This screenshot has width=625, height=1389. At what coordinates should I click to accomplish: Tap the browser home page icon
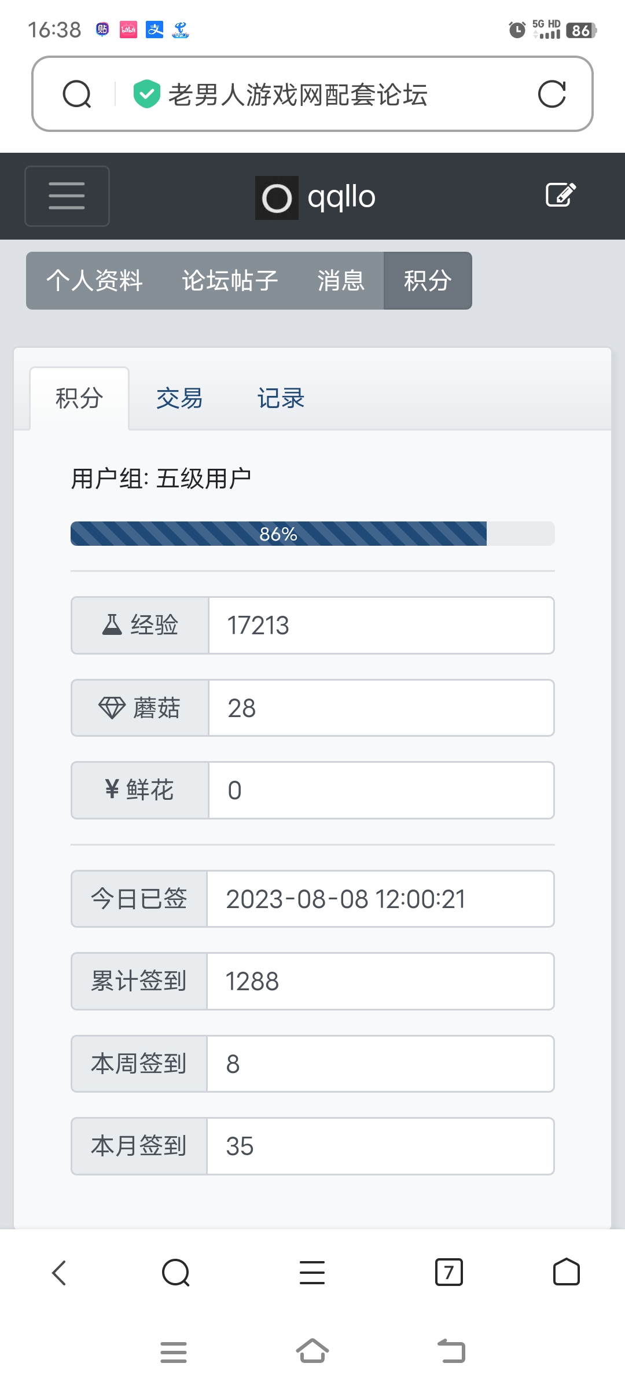(x=566, y=1273)
